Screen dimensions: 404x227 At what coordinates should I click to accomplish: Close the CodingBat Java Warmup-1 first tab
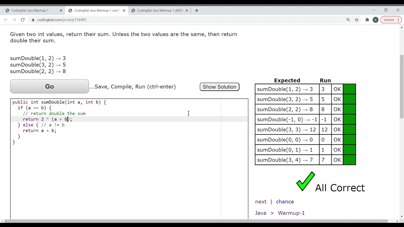61,10
